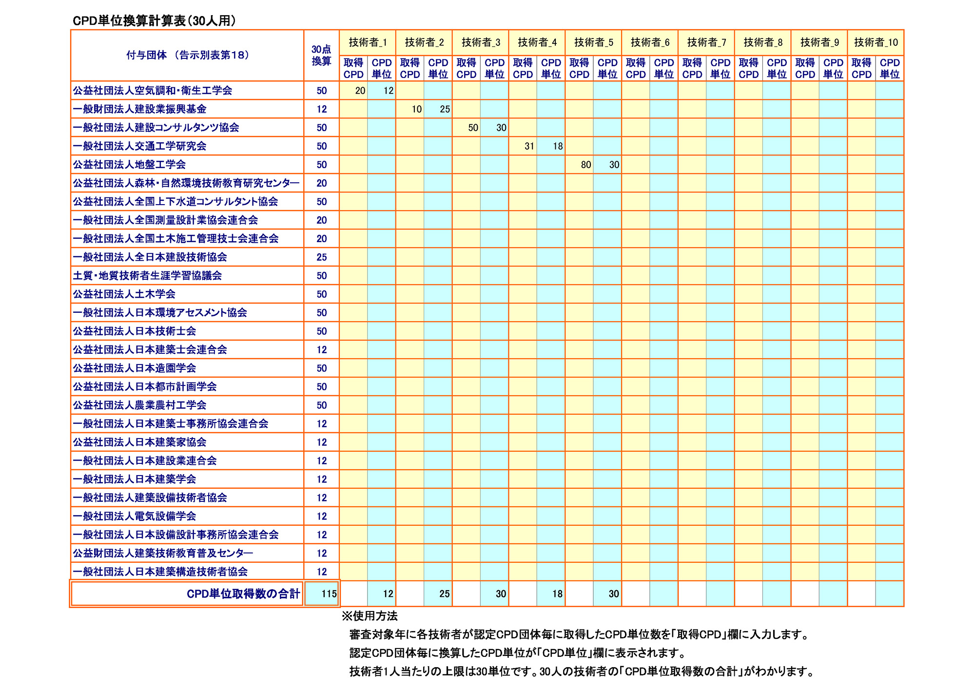Screen dimensions: 975x689
Task: Select the 'CPD単位取得数の合計' label cell
Action: [x=187, y=594]
